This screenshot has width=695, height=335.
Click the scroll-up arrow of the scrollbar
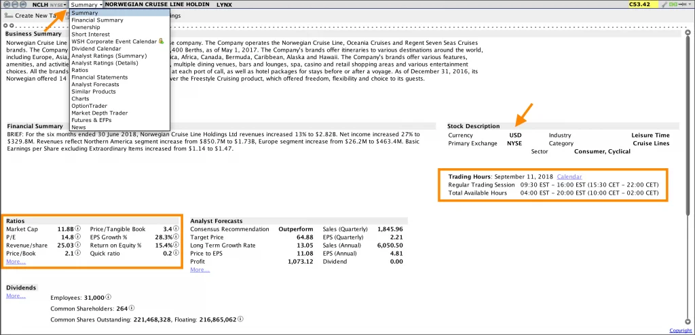click(x=688, y=33)
